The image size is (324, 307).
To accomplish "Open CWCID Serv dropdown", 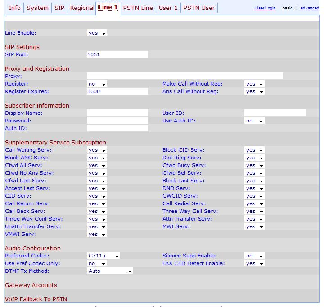I will point(254,196).
